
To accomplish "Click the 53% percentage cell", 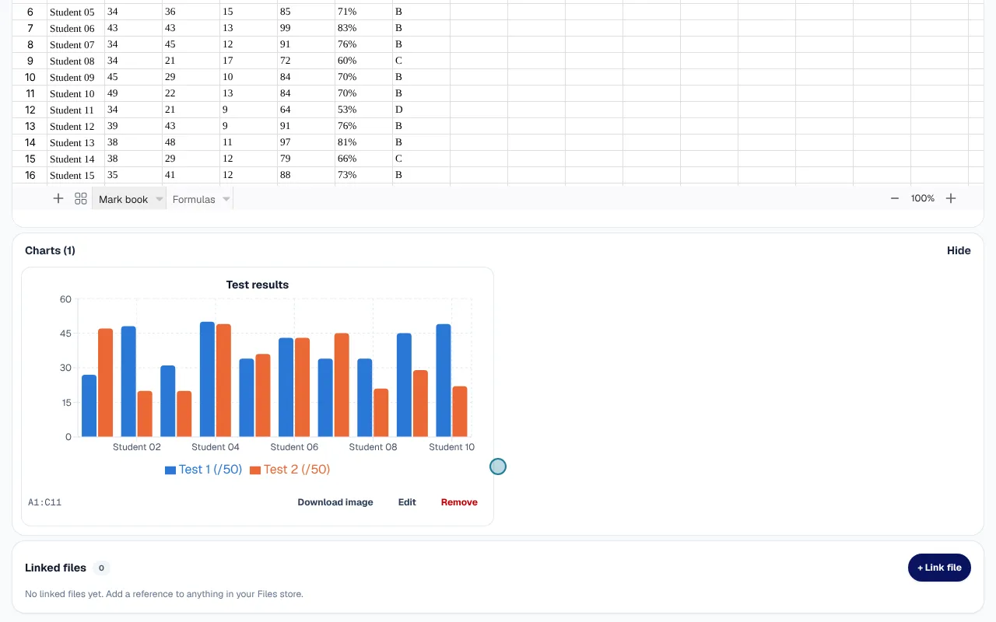I will click(x=363, y=110).
